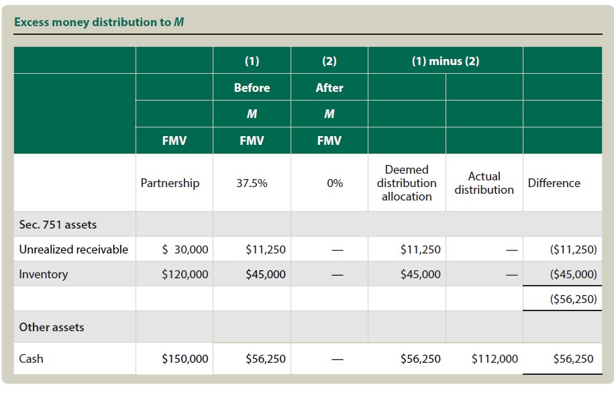Select the $112,000 actual distribution value

(x=495, y=359)
